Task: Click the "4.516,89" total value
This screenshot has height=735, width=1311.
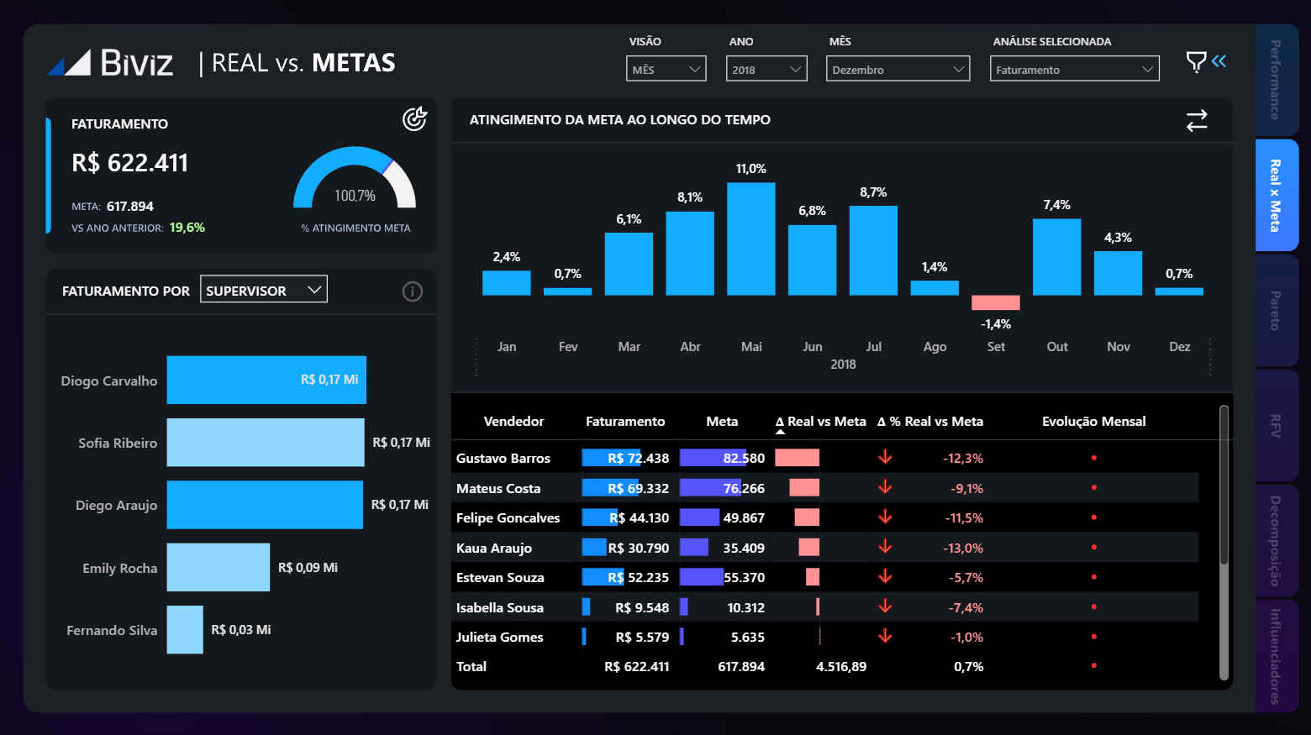Action: (x=841, y=667)
